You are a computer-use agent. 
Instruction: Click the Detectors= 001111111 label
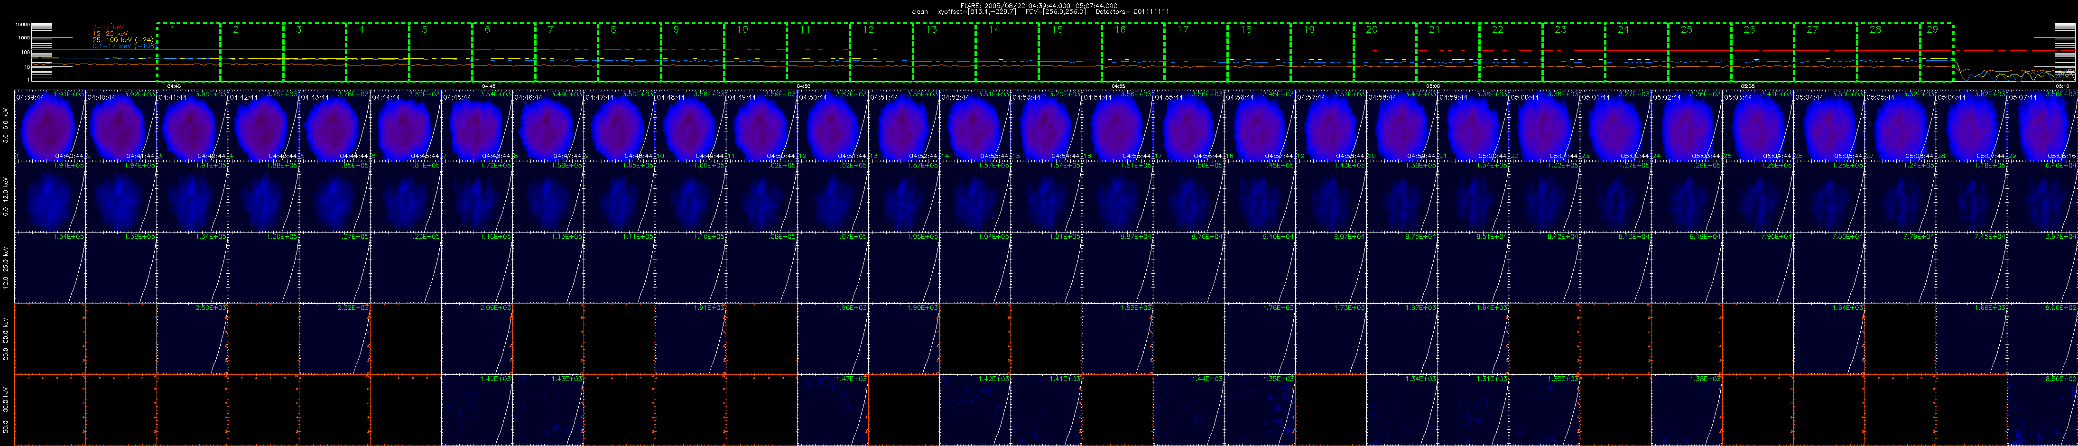click(1132, 12)
